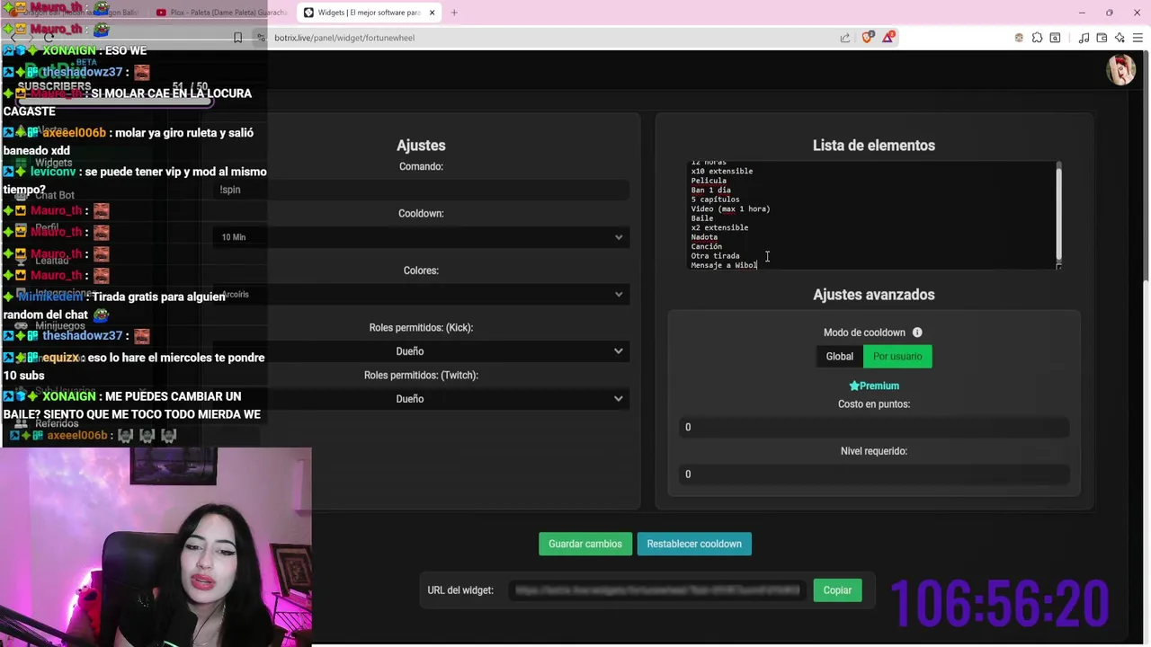Click the Premium star icon
Screen dimensions: 1151x647
tap(854, 386)
